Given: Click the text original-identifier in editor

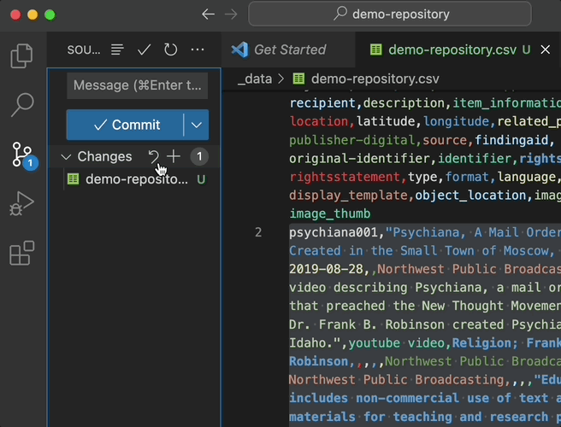Looking at the screenshot, I should [359, 158].
